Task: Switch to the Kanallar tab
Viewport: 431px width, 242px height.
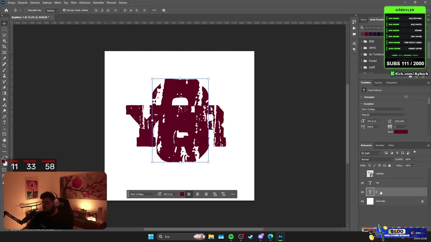Action: [x=380, y=146]
